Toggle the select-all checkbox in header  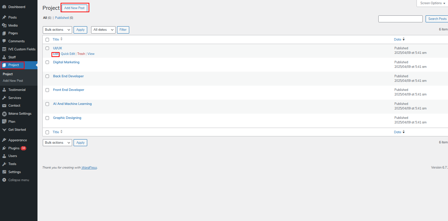click(47, 40)
